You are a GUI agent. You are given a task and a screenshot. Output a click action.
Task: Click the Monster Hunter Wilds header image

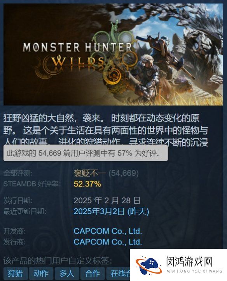click(x=113, y=54)
